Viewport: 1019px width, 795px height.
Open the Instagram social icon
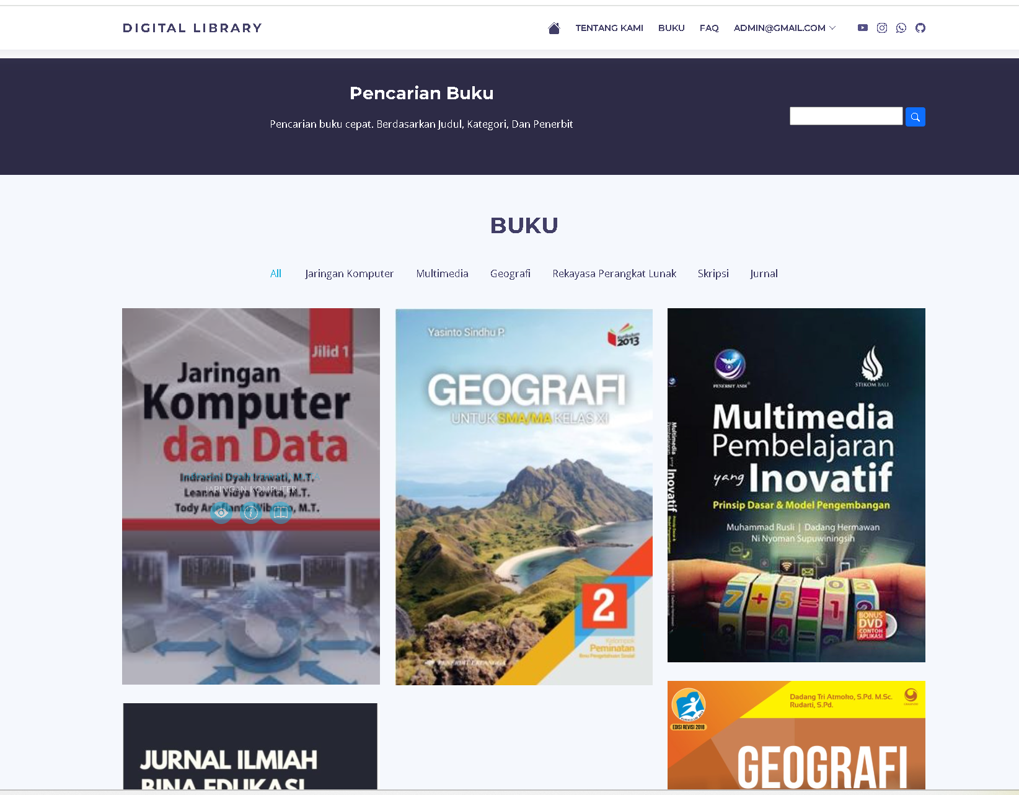point(881,28)
